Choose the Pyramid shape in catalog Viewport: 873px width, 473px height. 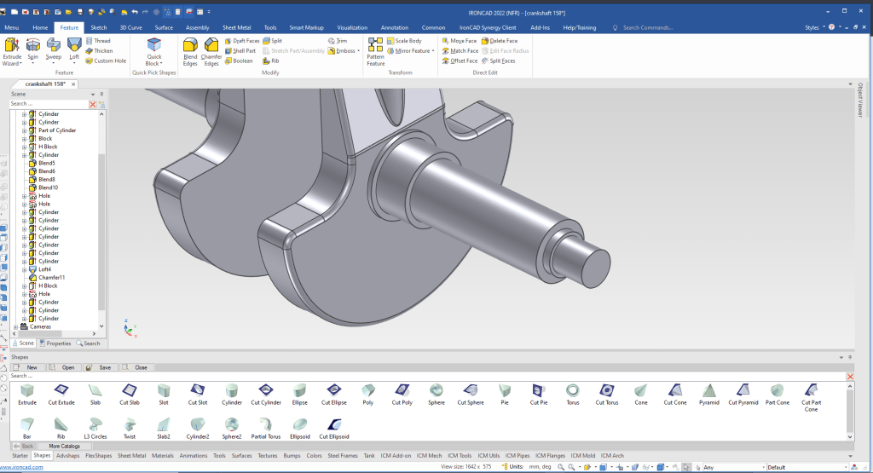pyautogui.click(x=708, y=391)
